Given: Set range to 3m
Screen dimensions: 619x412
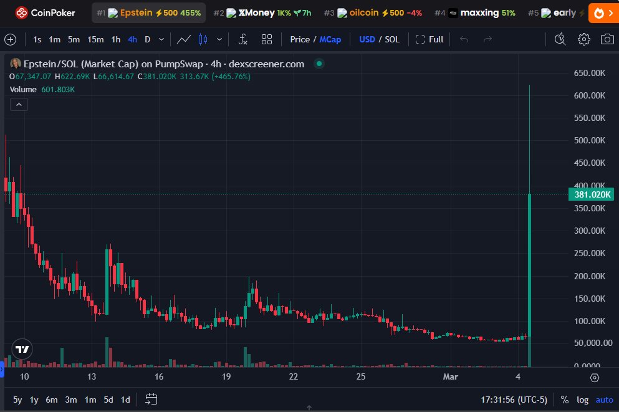Looking at the screenshot, I should click(x=70, y=400).
